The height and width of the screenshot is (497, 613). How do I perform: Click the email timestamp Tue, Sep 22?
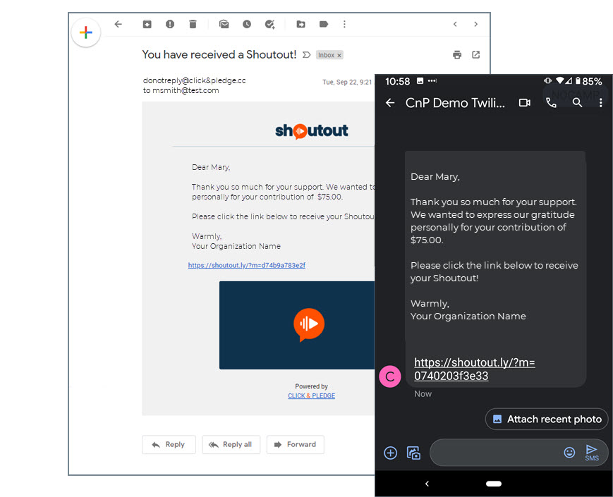pos(347,82)
